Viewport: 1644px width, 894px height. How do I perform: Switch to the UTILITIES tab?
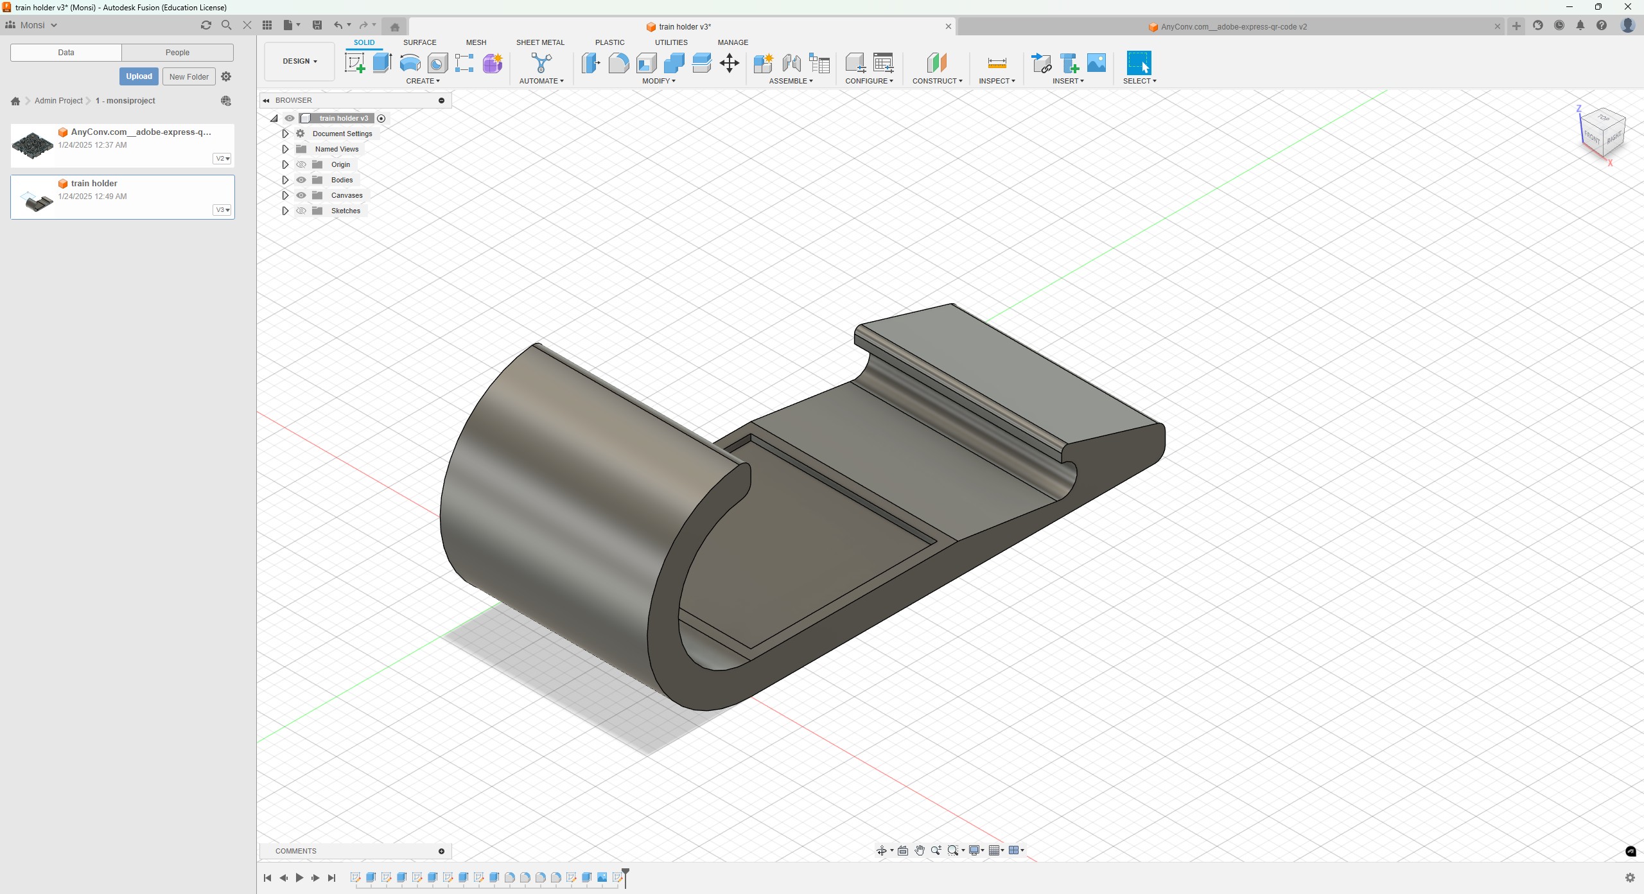coord(671,42)
